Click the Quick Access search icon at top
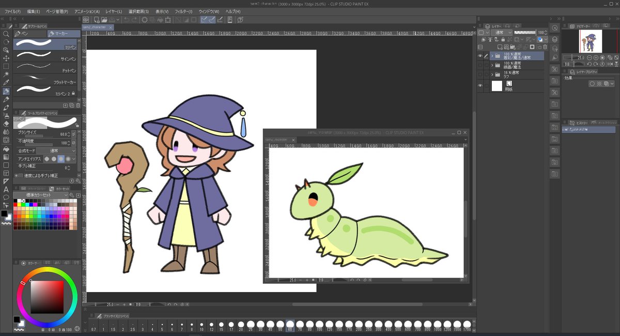The width and height of the screenshot is (620, 336). coord(554,28)
